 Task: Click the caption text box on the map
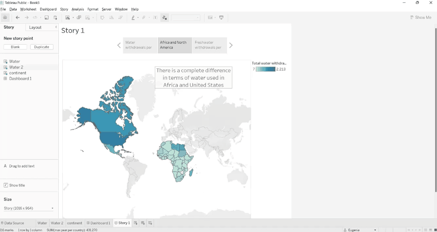tap(193, 78)
